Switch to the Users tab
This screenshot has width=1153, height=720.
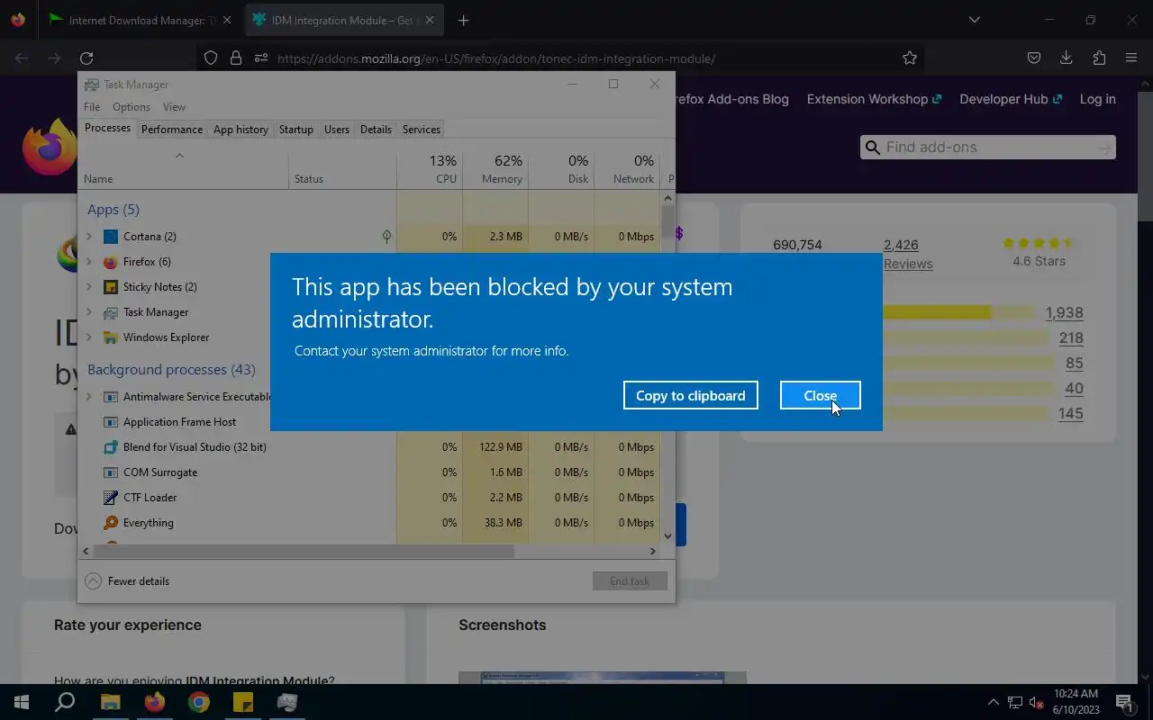point(337,129)
